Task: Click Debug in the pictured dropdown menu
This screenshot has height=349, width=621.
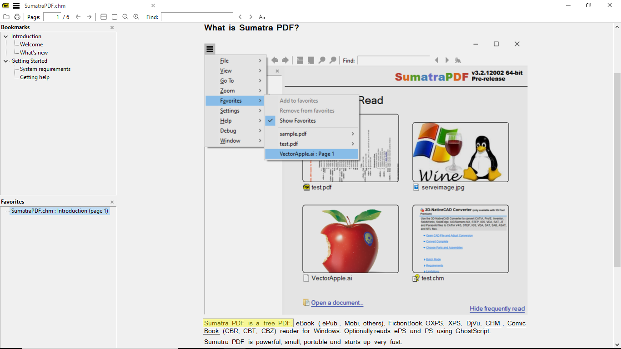Action: click(235, 131)
